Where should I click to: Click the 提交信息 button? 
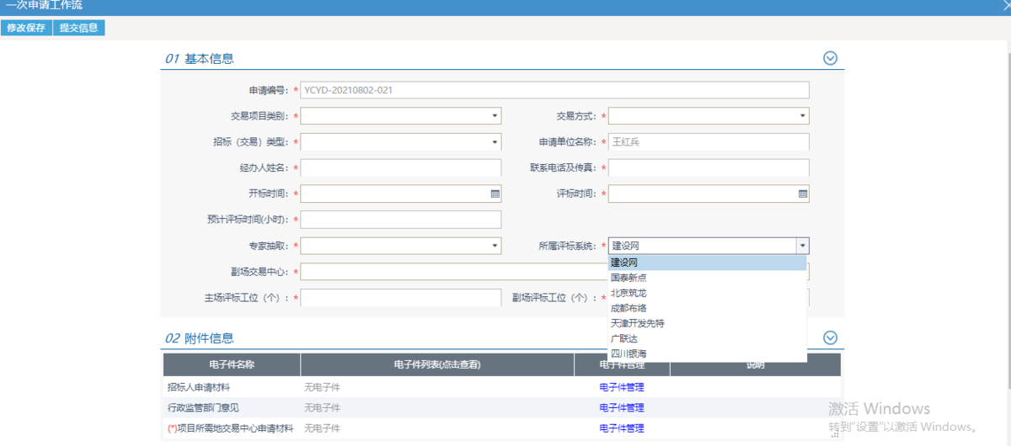coord(78,28)
